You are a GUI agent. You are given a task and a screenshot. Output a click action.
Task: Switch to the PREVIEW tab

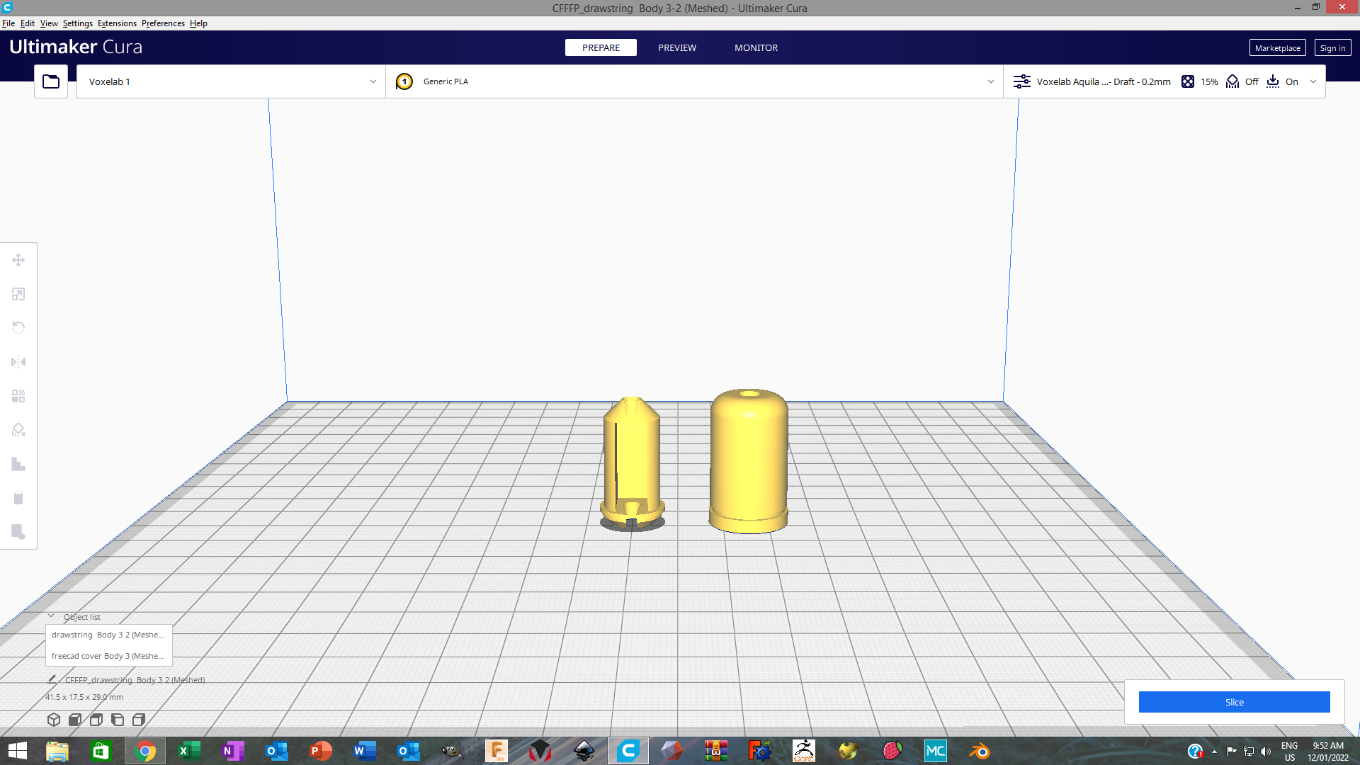(x=676, y=47)
